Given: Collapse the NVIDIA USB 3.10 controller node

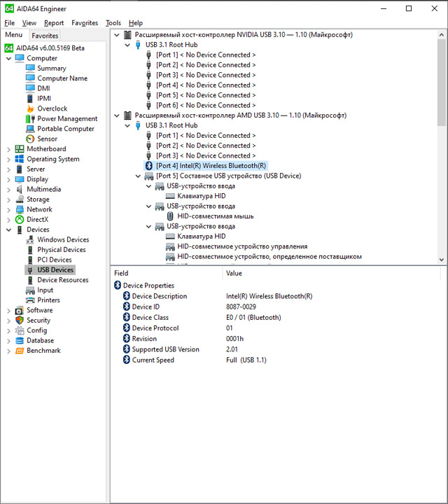Looking at the screenshot, I should coord(117,35).
